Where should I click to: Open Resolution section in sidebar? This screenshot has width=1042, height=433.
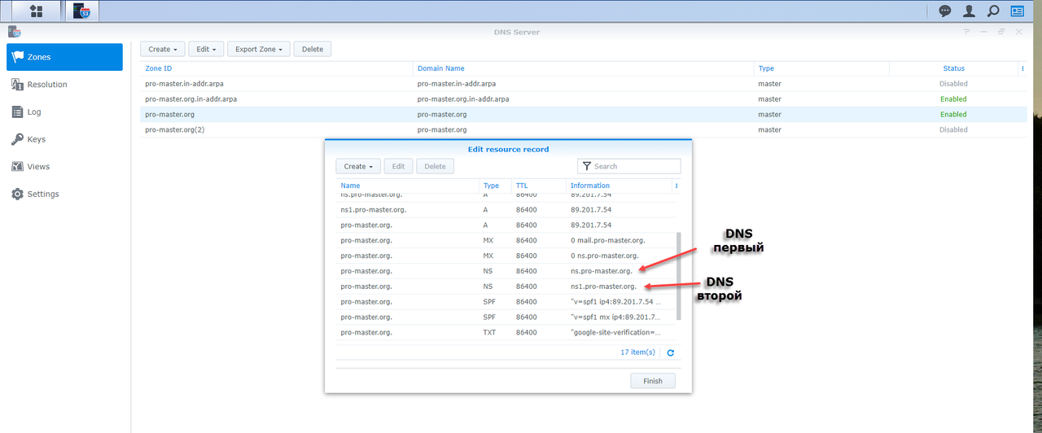65,85
